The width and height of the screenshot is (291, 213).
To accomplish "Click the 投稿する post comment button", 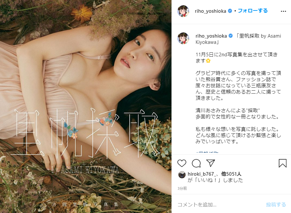I will 276,204.
